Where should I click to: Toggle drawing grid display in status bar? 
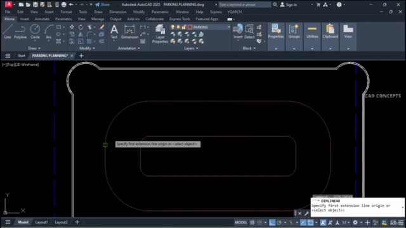point(252,222)
